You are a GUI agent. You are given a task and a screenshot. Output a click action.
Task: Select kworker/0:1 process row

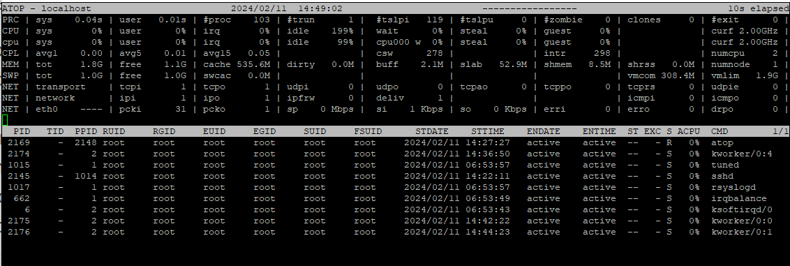click(x=395, y=232)
